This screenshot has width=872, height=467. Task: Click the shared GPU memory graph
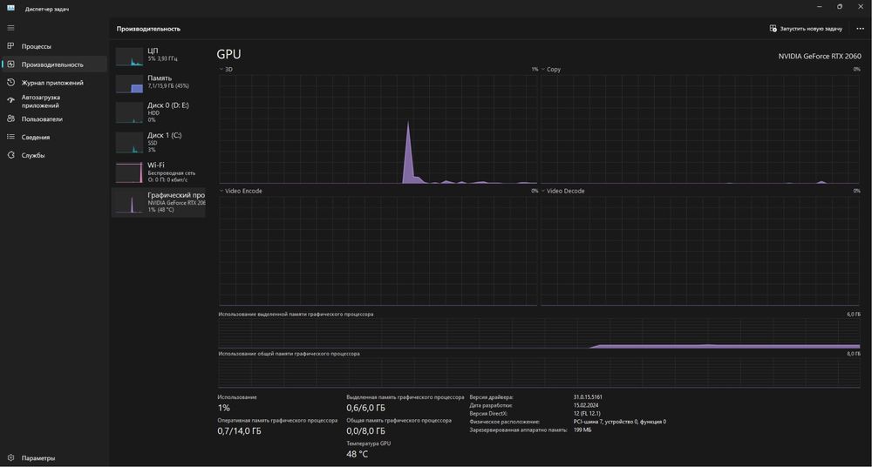540,373
